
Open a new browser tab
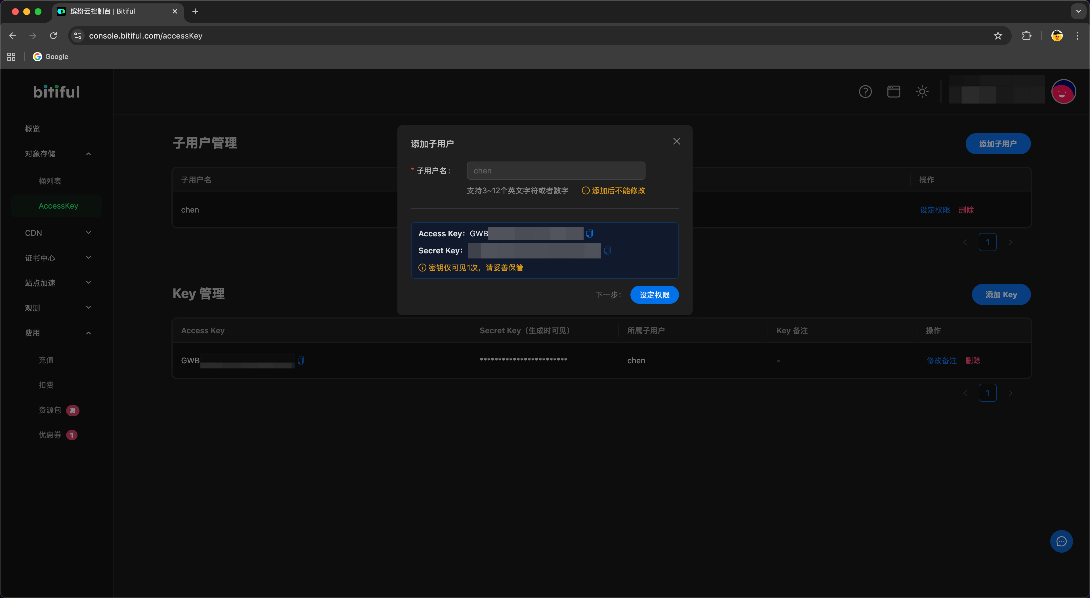pos(195,11)
